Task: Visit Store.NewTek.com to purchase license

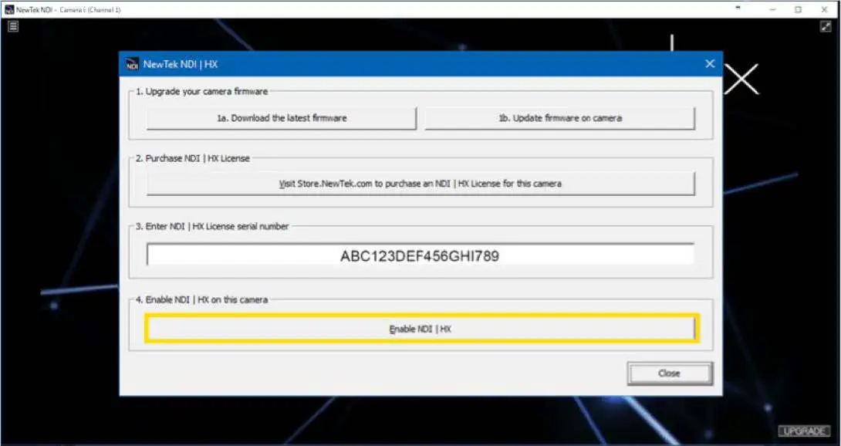Action: [420, 184]
